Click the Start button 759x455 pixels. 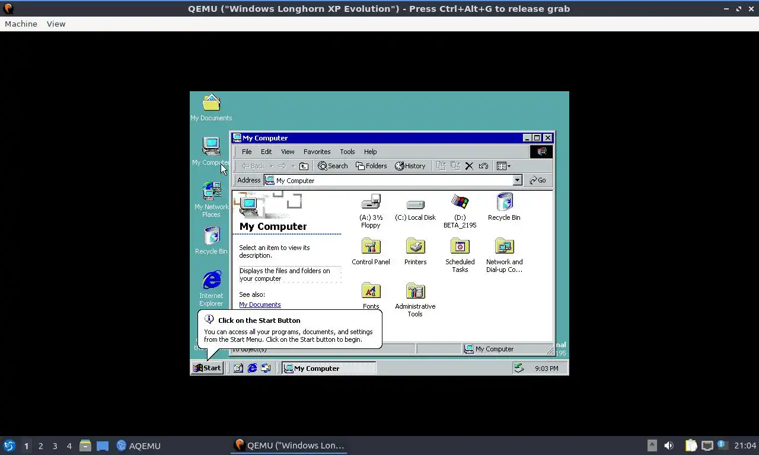207,368
